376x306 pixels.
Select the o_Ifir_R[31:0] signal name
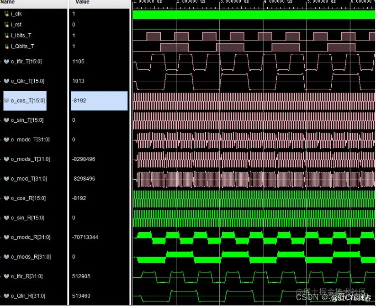27,276
